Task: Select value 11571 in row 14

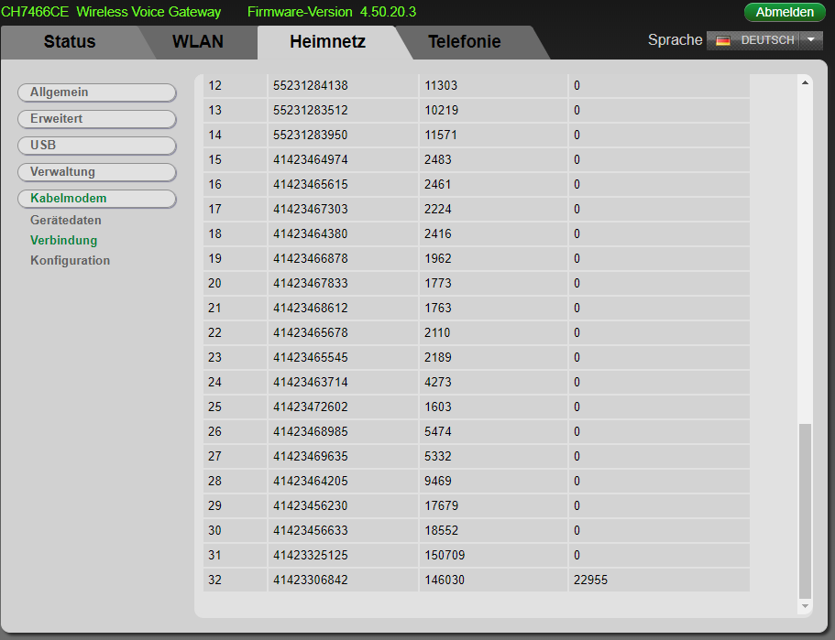Action: (x=441, y=136)
